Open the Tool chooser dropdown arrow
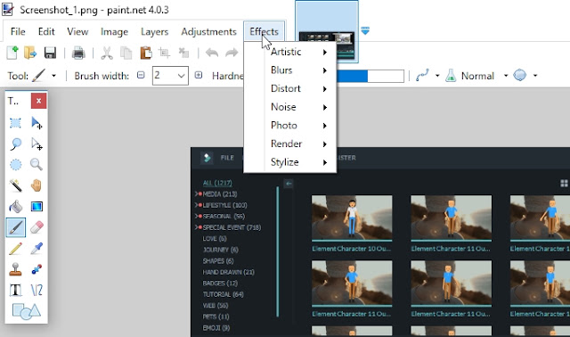The height and width of the screenshot is (337, 570). [53, 76]
